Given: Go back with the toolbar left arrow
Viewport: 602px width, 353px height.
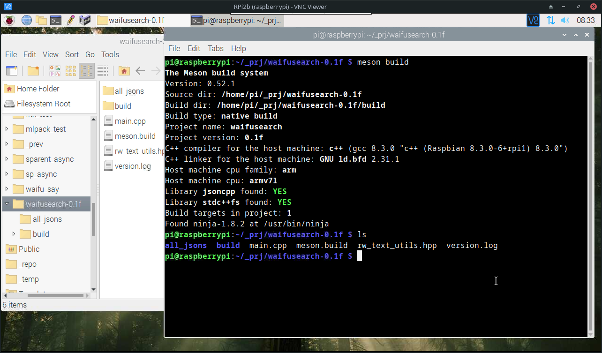Looking at the screenshot, I should pyautogui.click(x=140, y=71).
